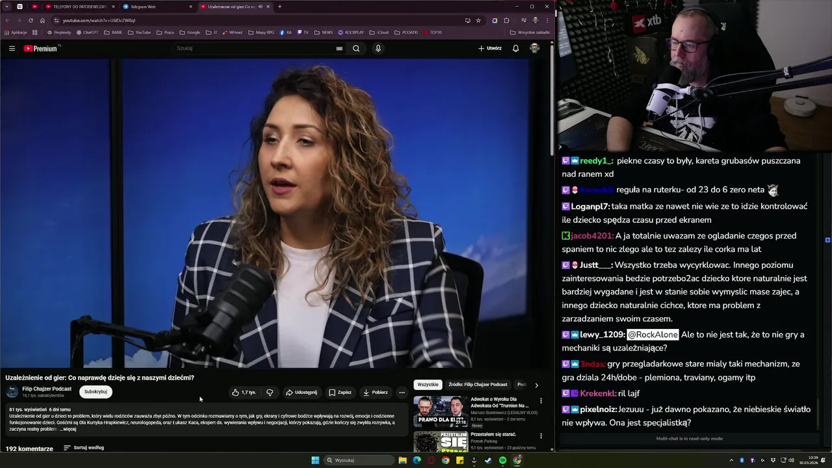The width and height of the screenshot is (832, 468).
Task: Open the Prawo dla Elit video thumbnail
Action: pos(440,411)
